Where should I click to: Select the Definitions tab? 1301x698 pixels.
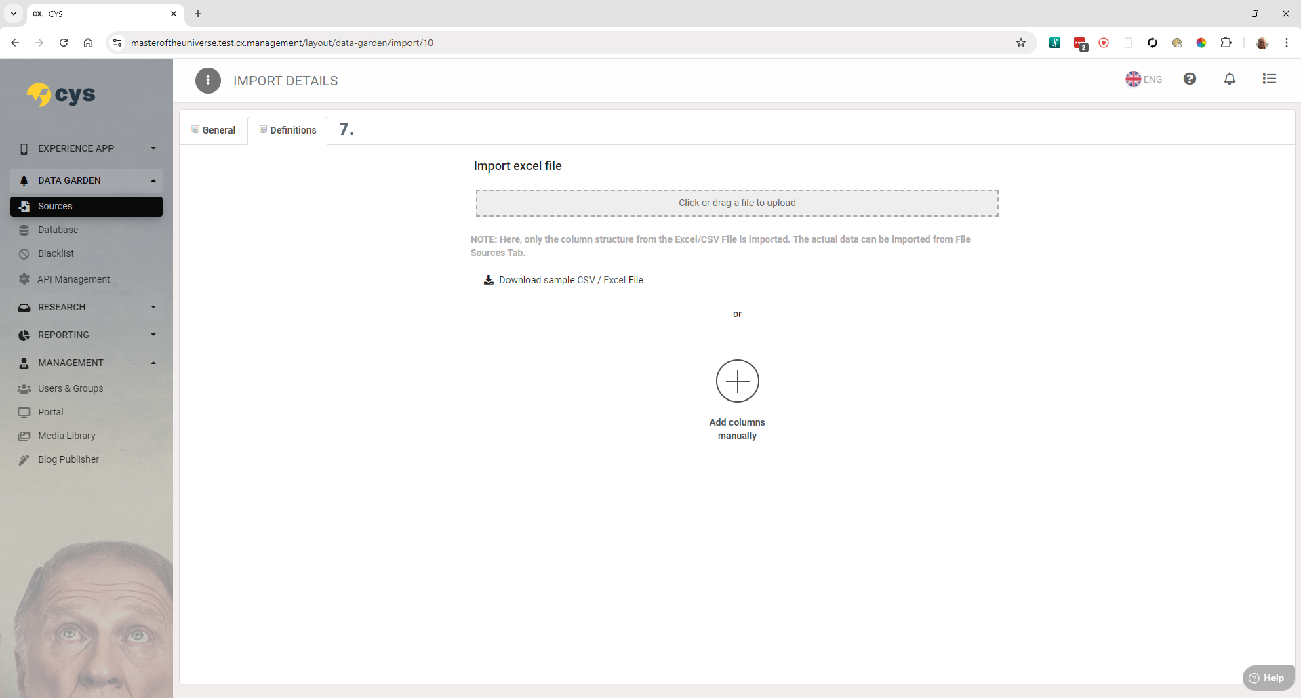pos(287,130)
